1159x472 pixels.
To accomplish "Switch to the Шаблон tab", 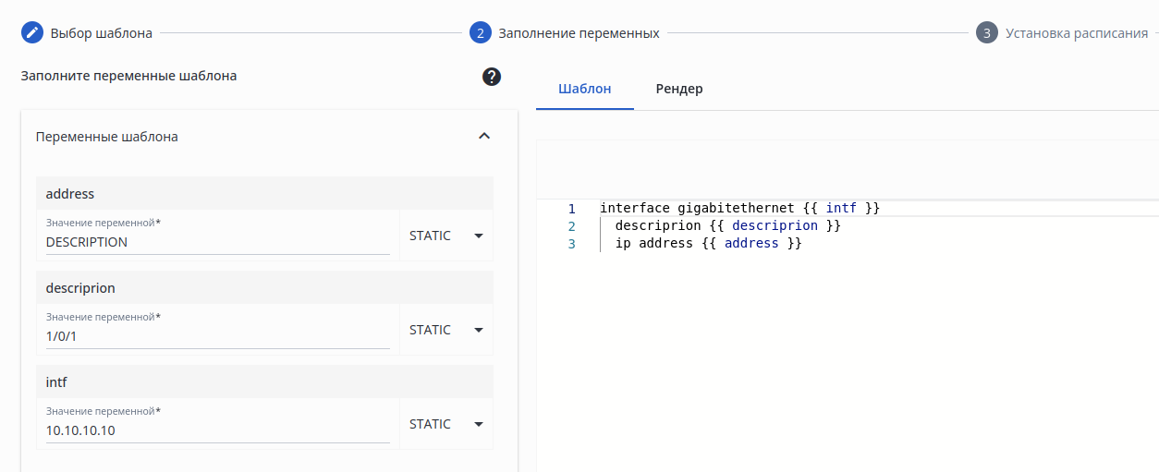I will [584, 89].
